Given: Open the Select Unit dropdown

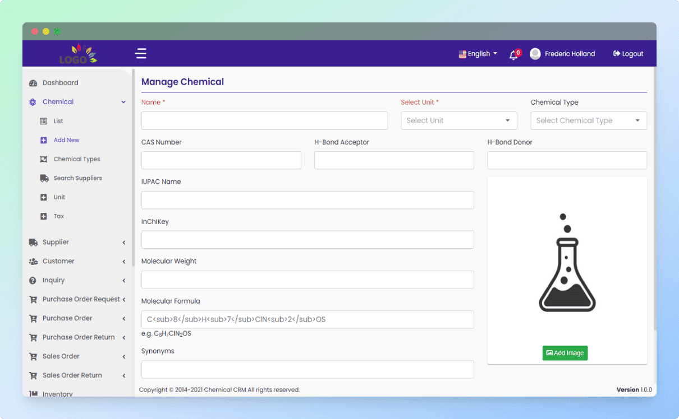Looking at the screenshot, I should pyautogui.click(x=459, y=120).
